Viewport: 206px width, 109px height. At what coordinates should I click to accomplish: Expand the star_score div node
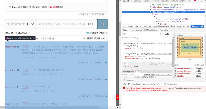point(156,19)
